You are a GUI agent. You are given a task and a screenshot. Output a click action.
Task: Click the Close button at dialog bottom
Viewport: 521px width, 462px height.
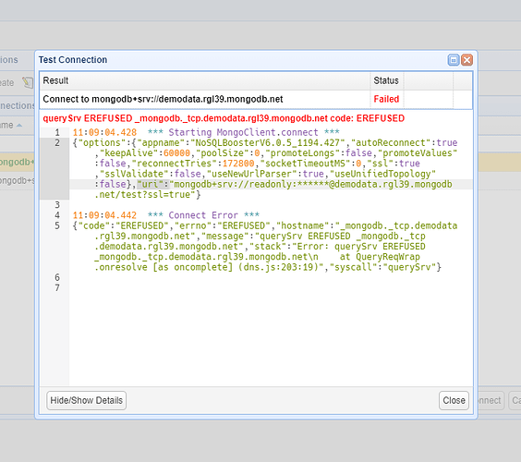tap(454, 400)
